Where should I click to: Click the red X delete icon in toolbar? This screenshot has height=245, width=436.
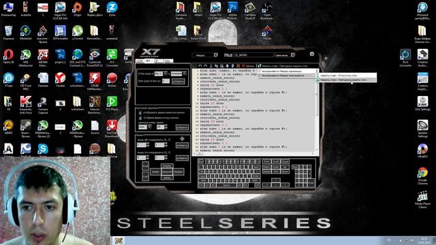pyautogui.click(x=238, y=66)
